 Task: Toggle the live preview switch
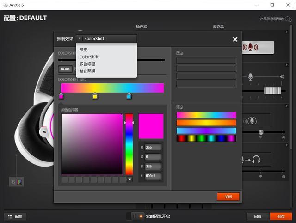click(x=137, y=216)
